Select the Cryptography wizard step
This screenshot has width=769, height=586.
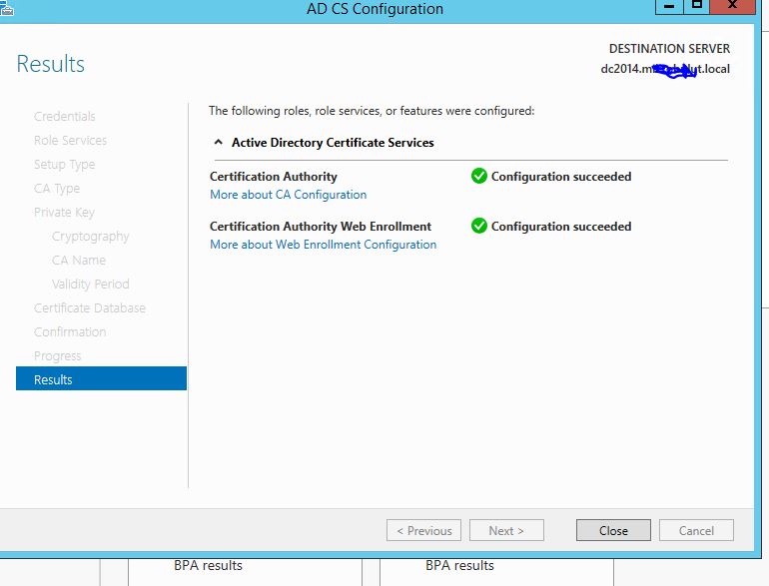90,237
